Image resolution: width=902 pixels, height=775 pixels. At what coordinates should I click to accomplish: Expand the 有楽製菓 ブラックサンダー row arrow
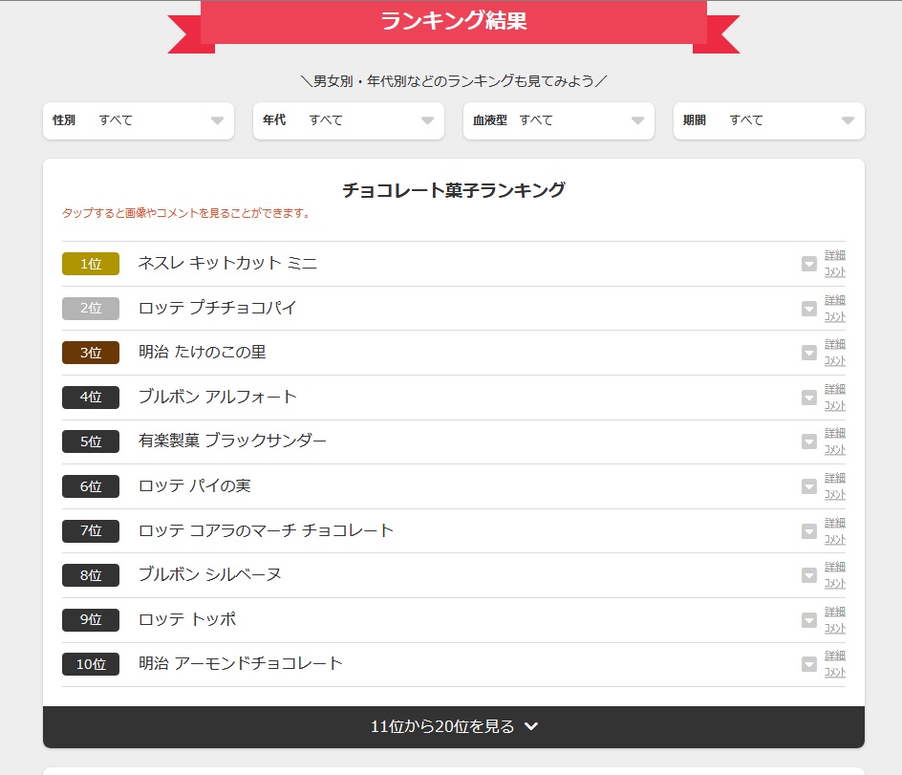(808, 441)
